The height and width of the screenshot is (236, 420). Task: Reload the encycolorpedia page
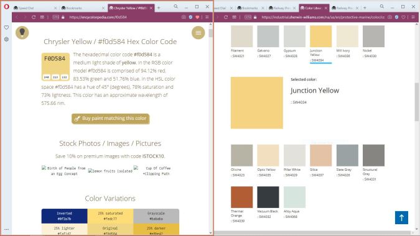pyautogui.click(x=34, y=17)
